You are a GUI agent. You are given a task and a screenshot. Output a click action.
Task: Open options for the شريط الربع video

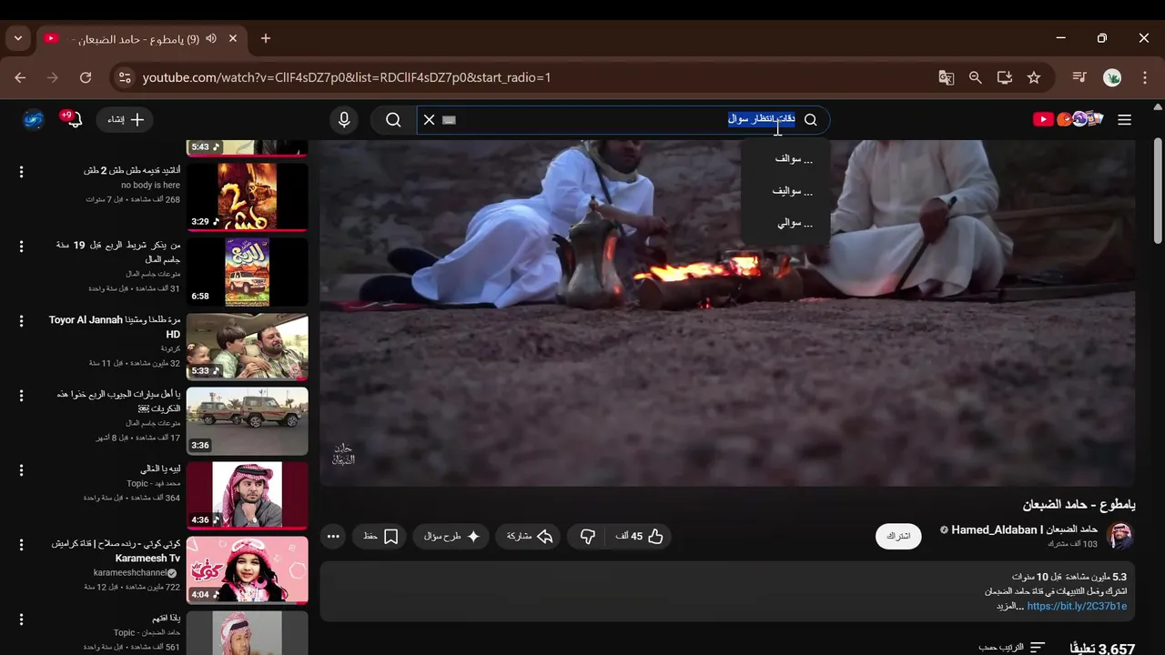(21, 247)
